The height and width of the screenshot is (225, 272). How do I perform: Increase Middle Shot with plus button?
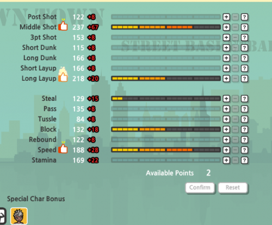click(x=226, y=27)
